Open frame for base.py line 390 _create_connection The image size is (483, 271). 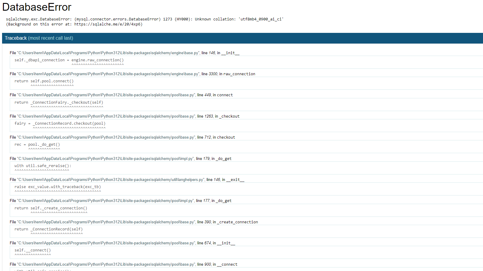click(x=134, y=222)
